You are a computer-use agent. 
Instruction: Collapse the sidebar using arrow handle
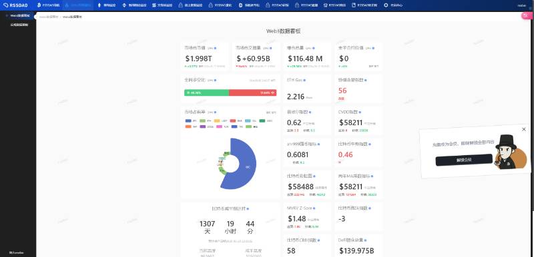coord(35,16)
